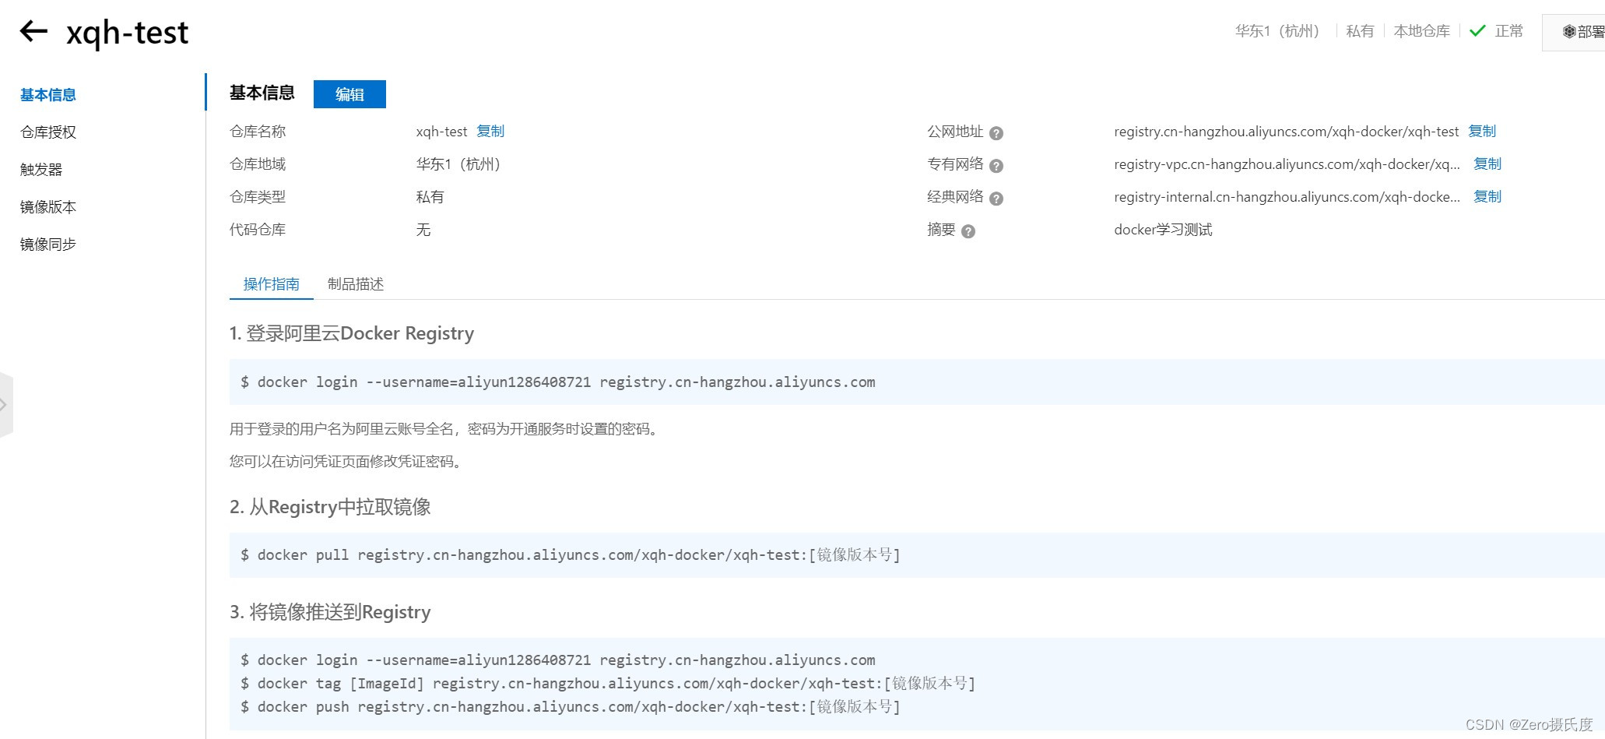
Task: Click the help icon next to 专有网络
Action: coord(996,166)
